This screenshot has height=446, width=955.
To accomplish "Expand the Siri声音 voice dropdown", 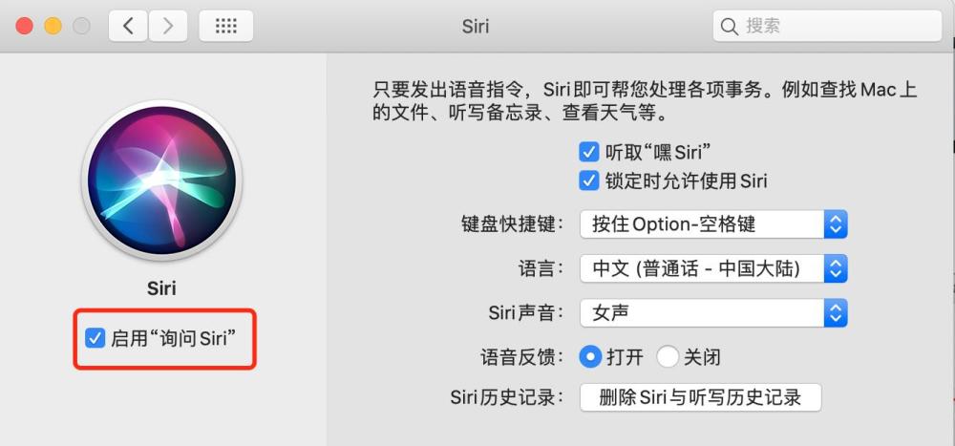I will (x=713, y=312).
